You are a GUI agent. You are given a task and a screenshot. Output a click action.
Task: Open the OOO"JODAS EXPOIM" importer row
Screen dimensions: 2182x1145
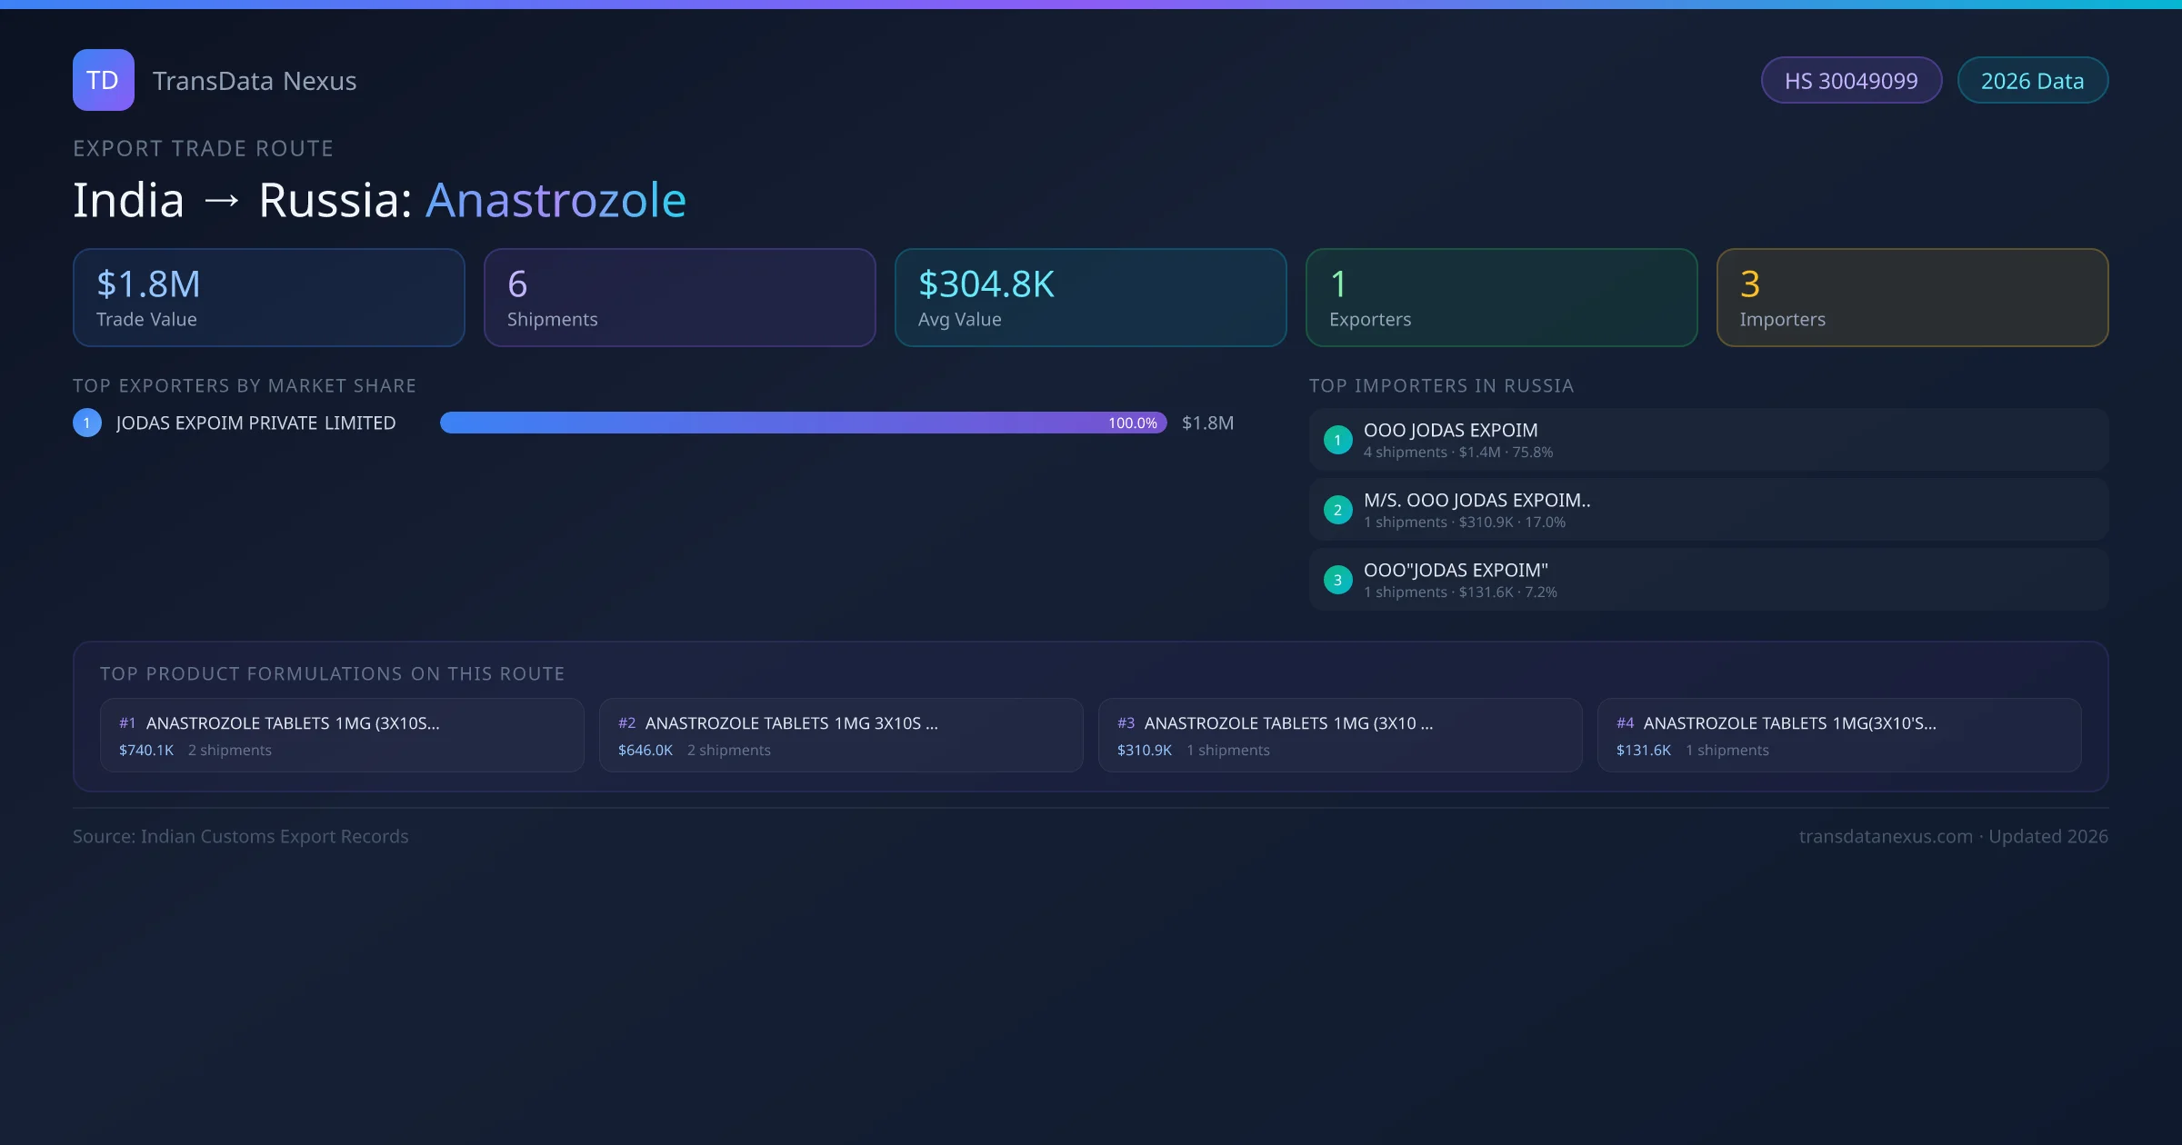click(1707, 580)
